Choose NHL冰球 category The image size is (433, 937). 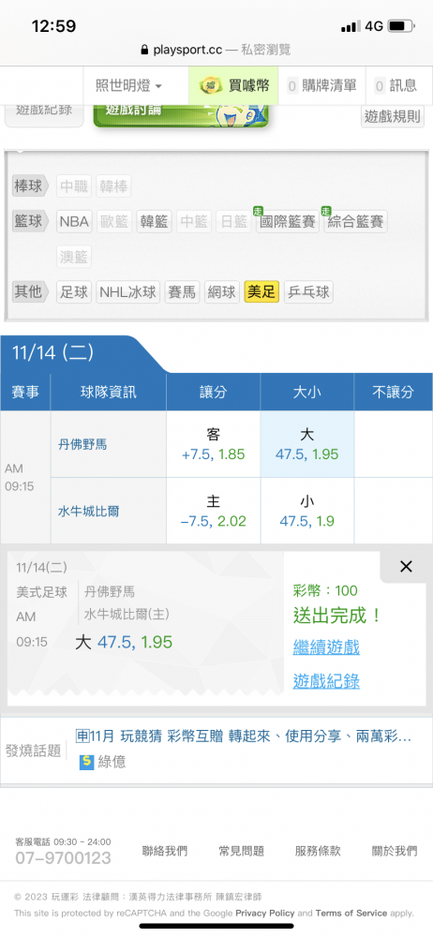[128, 292]
